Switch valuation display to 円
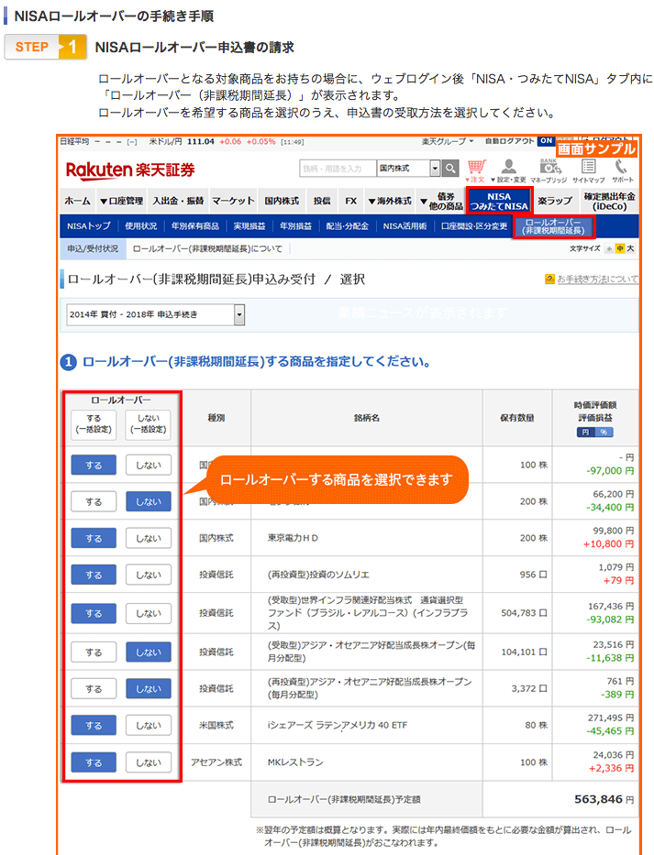This screenshot has height=855, width=654. point(586,432)
